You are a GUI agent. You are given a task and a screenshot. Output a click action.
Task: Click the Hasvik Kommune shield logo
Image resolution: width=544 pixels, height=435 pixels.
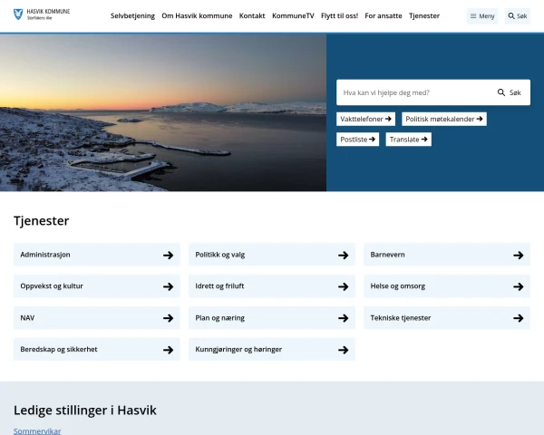tap(18, 14)
